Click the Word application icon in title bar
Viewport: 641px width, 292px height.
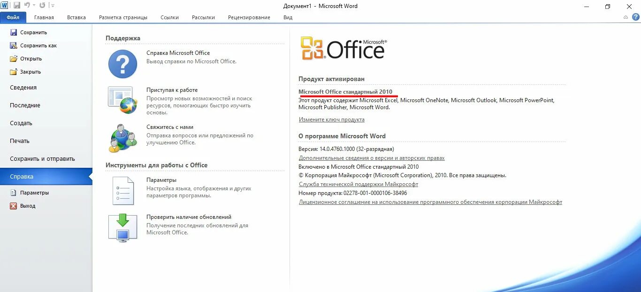[5, 6]
